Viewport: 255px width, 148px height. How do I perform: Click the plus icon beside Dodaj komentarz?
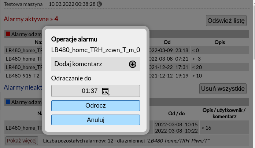tap(133, 64)
